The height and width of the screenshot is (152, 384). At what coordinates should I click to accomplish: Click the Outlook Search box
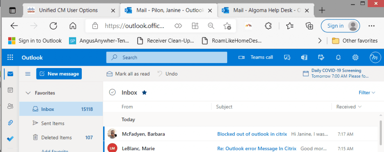(x=167, y=58)
